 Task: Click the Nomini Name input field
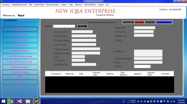[86, 53]
